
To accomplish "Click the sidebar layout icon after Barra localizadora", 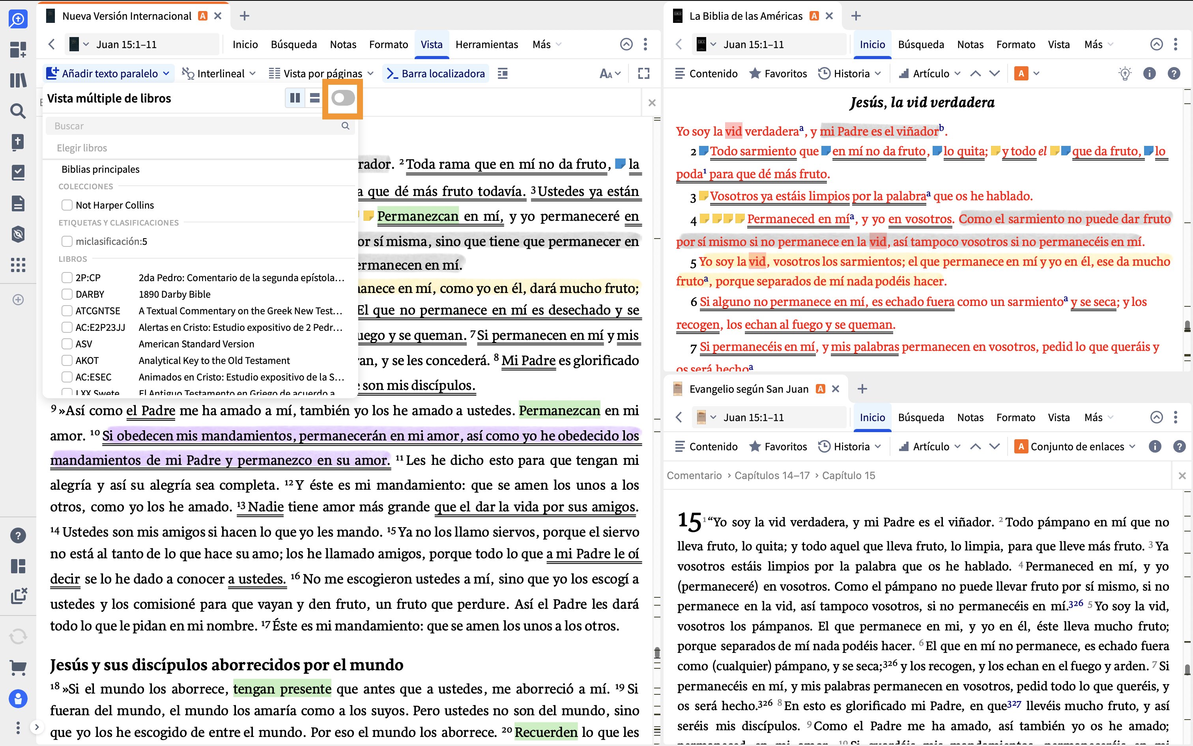I will coord(503,73).
